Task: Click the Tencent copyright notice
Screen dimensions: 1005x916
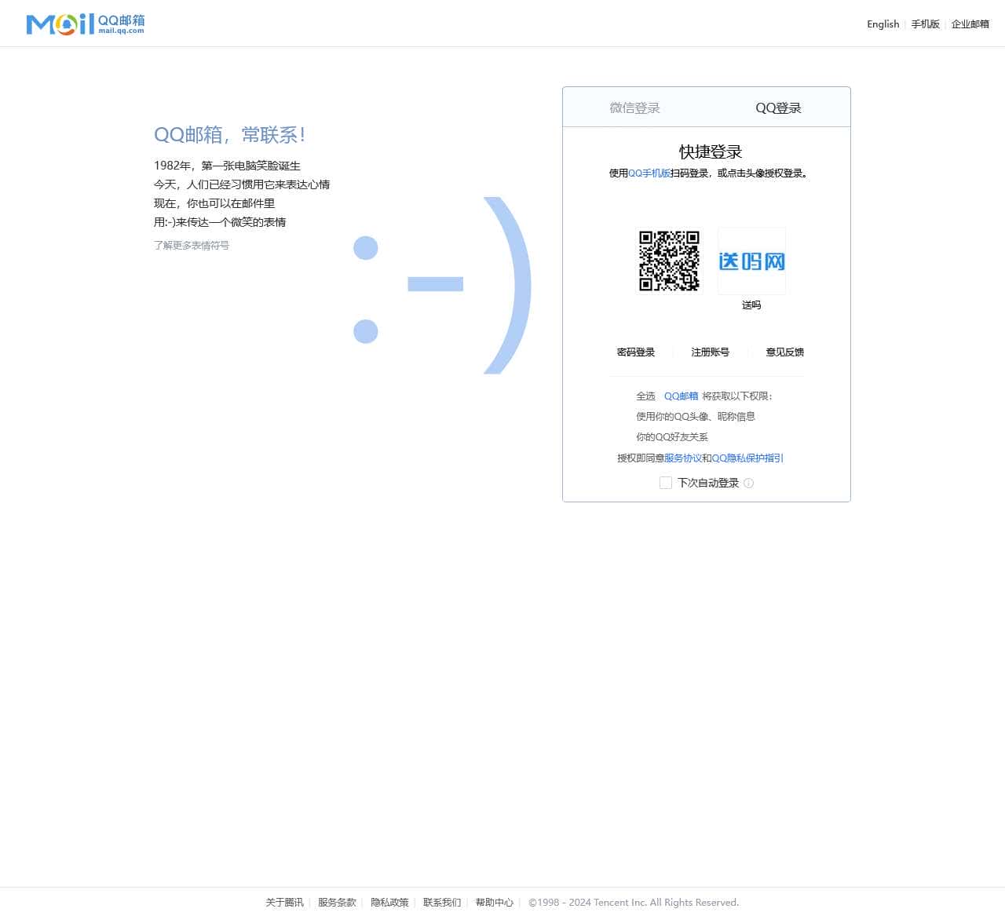Action: pos(634,902)
